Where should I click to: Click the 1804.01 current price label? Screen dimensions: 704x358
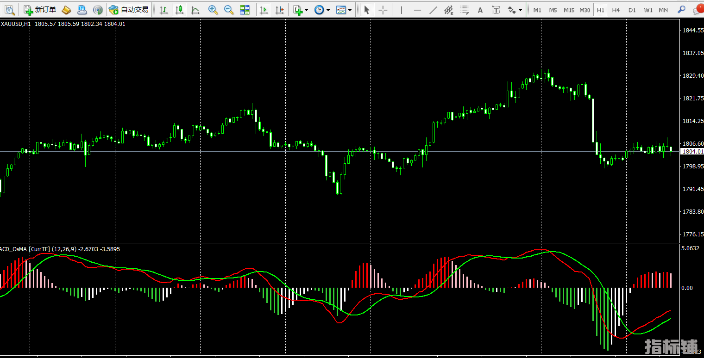(692, 152)
